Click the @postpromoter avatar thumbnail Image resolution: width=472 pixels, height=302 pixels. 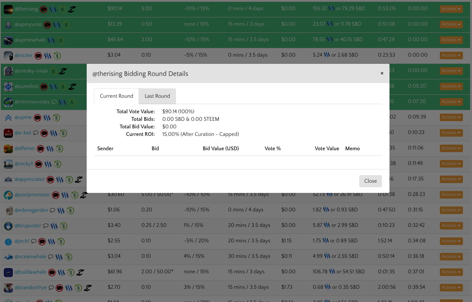pyautogui.click(x=8, y=195)
